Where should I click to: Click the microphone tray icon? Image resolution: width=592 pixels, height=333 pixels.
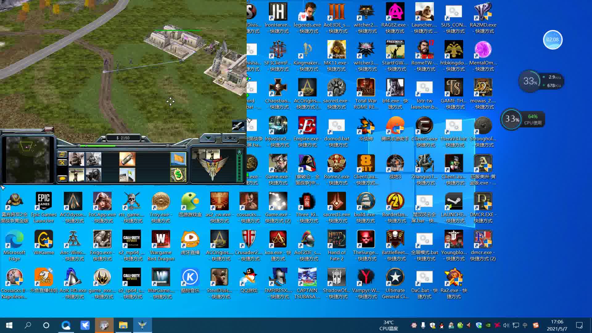coord(423,325)
